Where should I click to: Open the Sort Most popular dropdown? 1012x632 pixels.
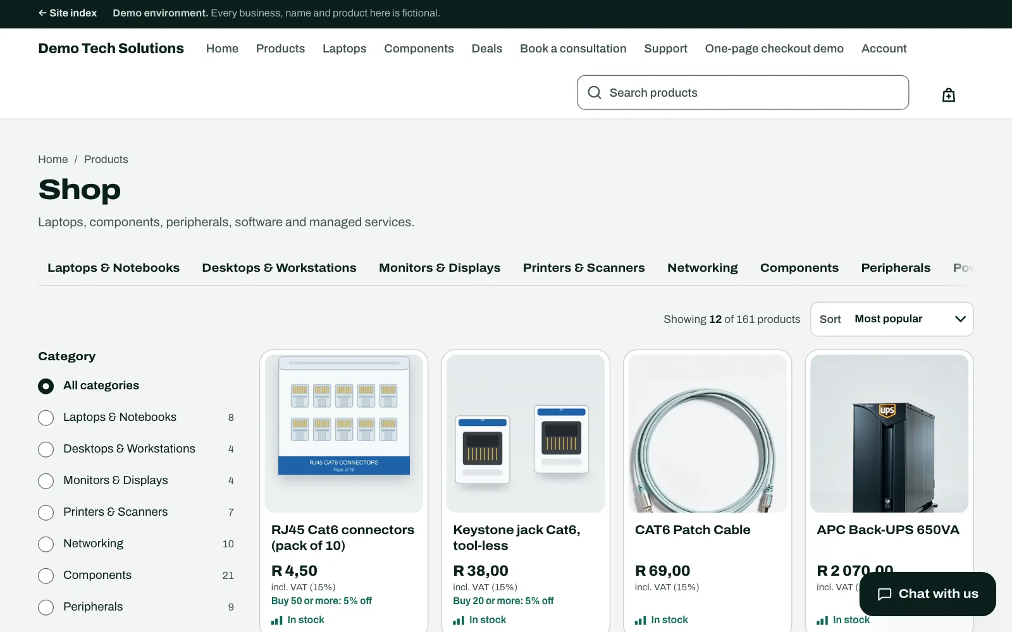tap(892, 319)
